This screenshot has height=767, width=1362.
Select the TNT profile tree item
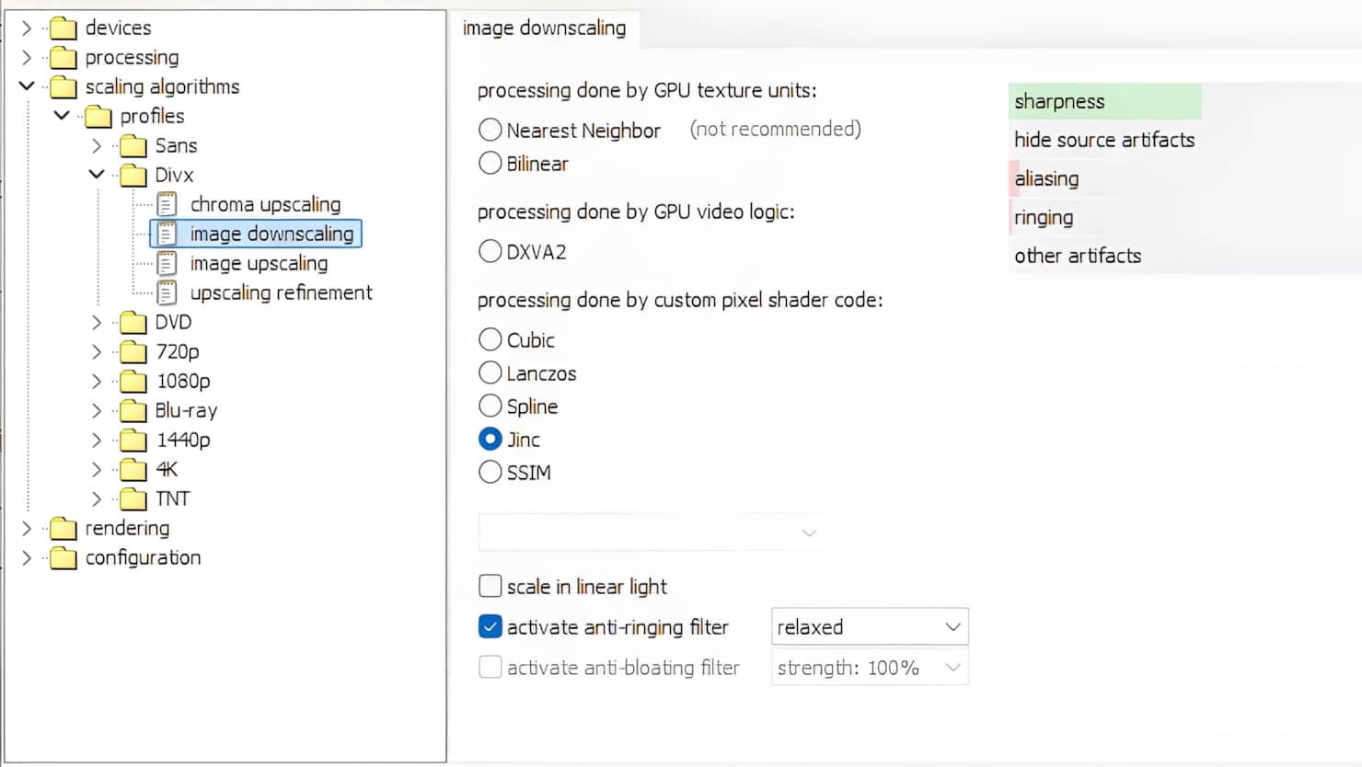click(x=172, y=499)
